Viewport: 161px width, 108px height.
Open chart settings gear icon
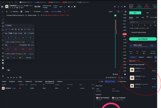click(118, 12)
